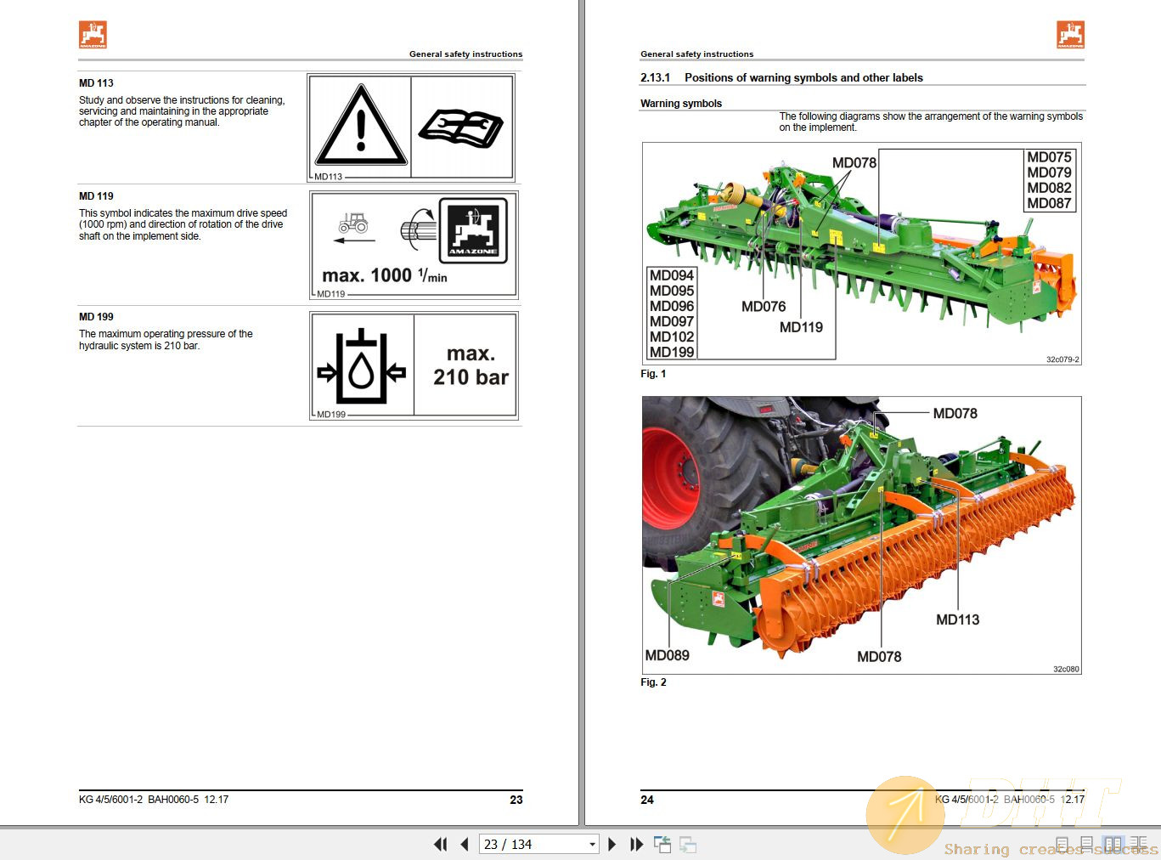Screen dimensions: 1161x860
Task: Click the 'Fig. 2' caption
Action: (653, 682)
